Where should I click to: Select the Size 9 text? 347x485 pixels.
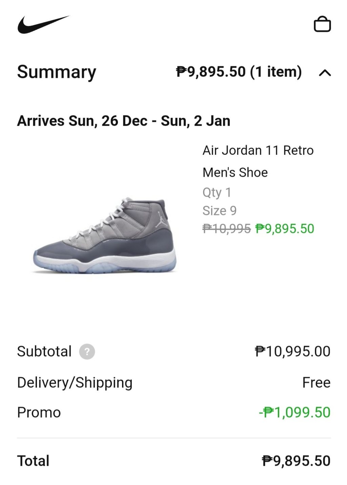pyautogui.click(x=219, y=211)
